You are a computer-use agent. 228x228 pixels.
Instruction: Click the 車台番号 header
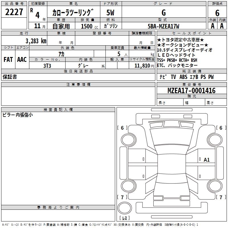point(192,84)
